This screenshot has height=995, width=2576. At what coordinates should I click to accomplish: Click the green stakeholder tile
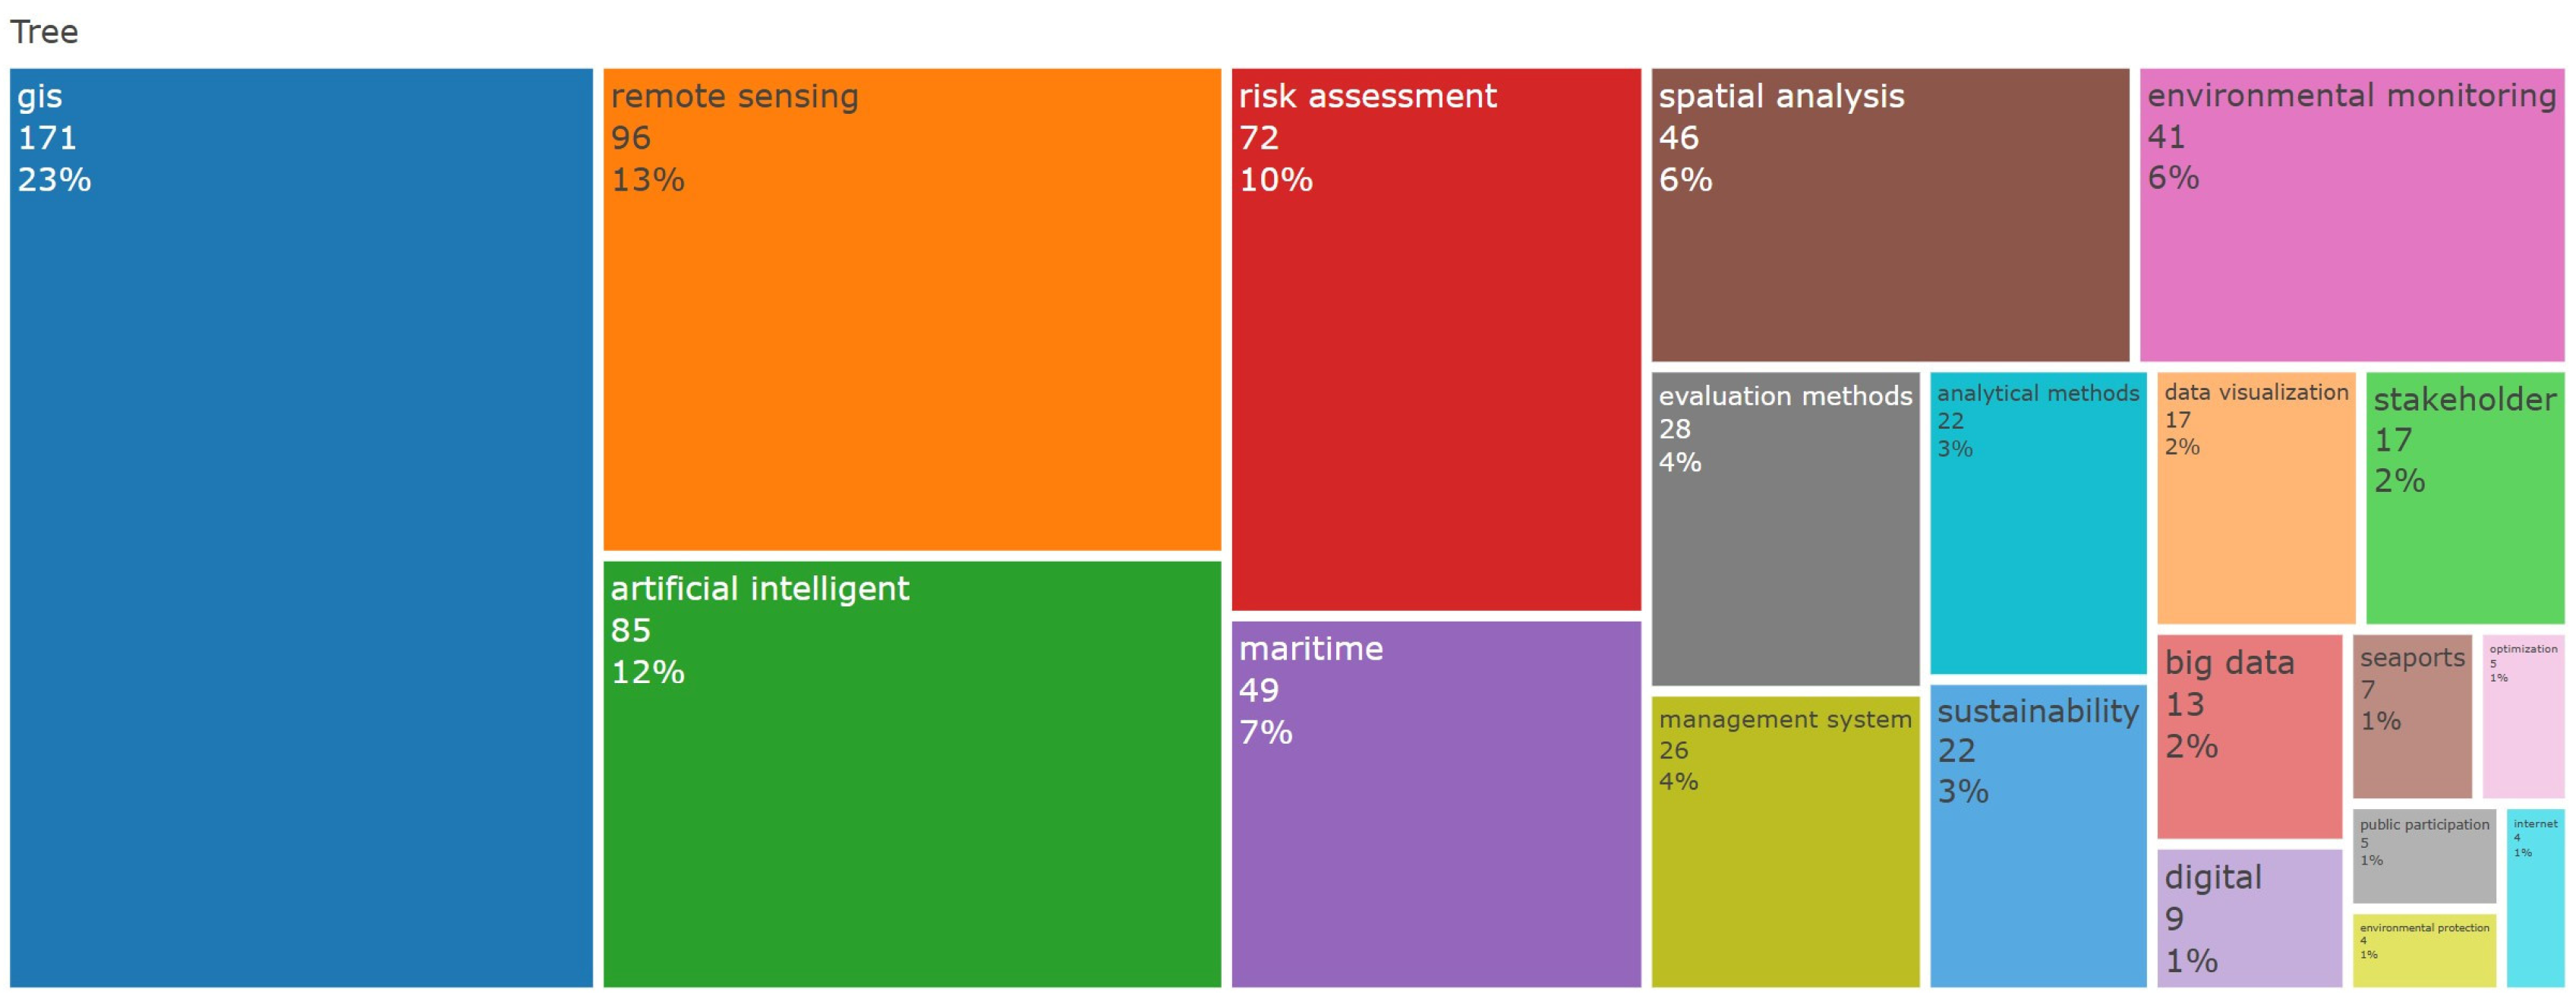pos(2464,498)
